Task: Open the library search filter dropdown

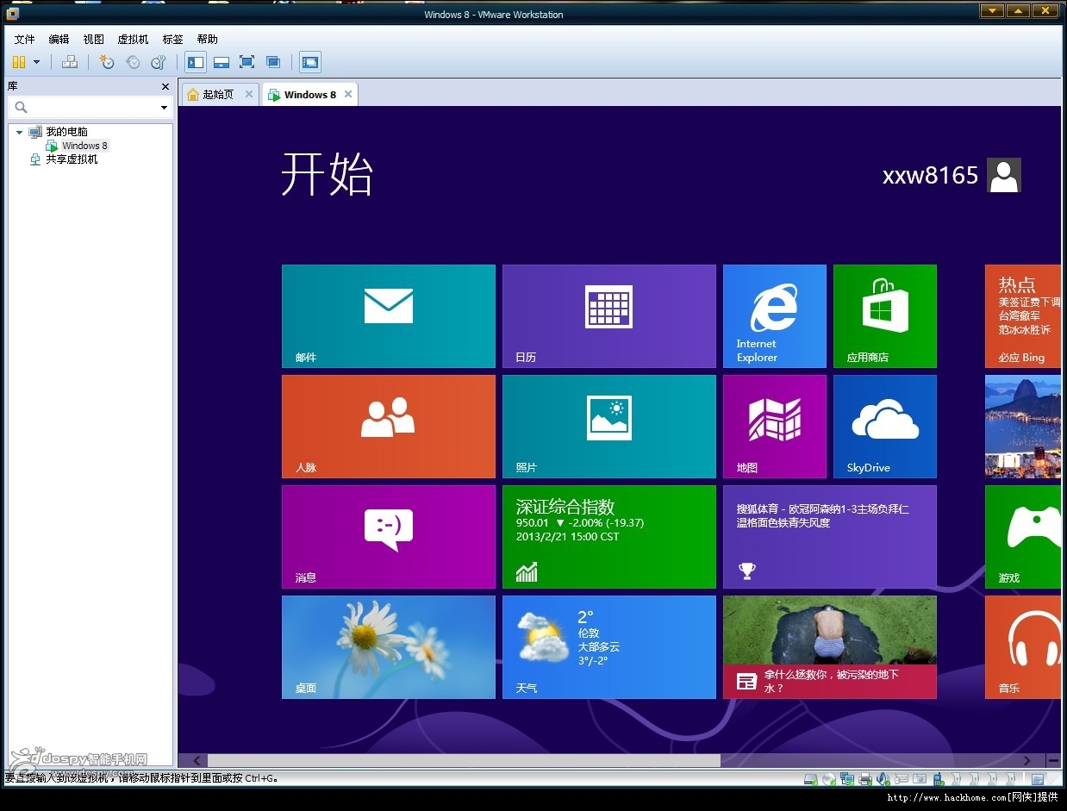Action: point(164,108)
